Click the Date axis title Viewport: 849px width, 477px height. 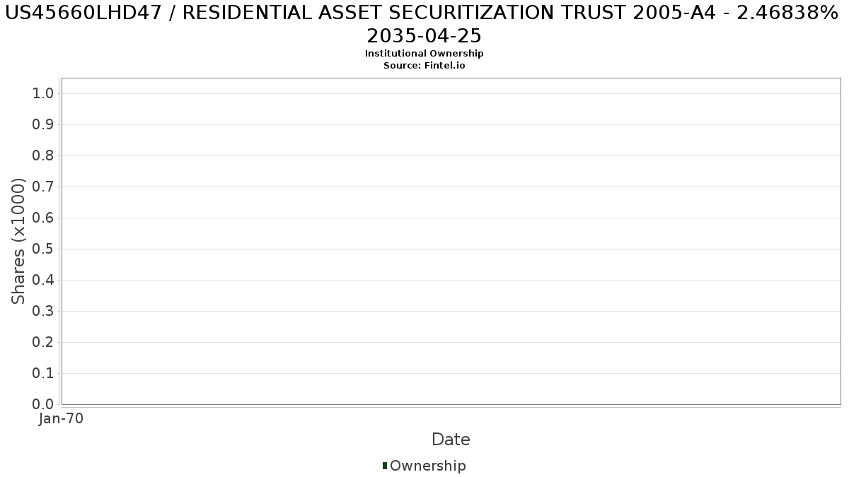[x=451, y=440]
